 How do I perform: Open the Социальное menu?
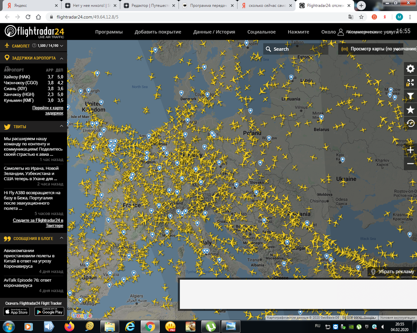261,32
